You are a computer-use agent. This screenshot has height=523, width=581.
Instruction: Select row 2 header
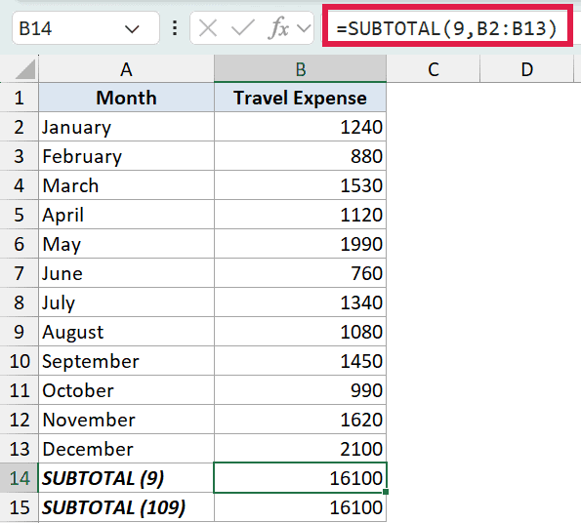[x=20, y=127]
